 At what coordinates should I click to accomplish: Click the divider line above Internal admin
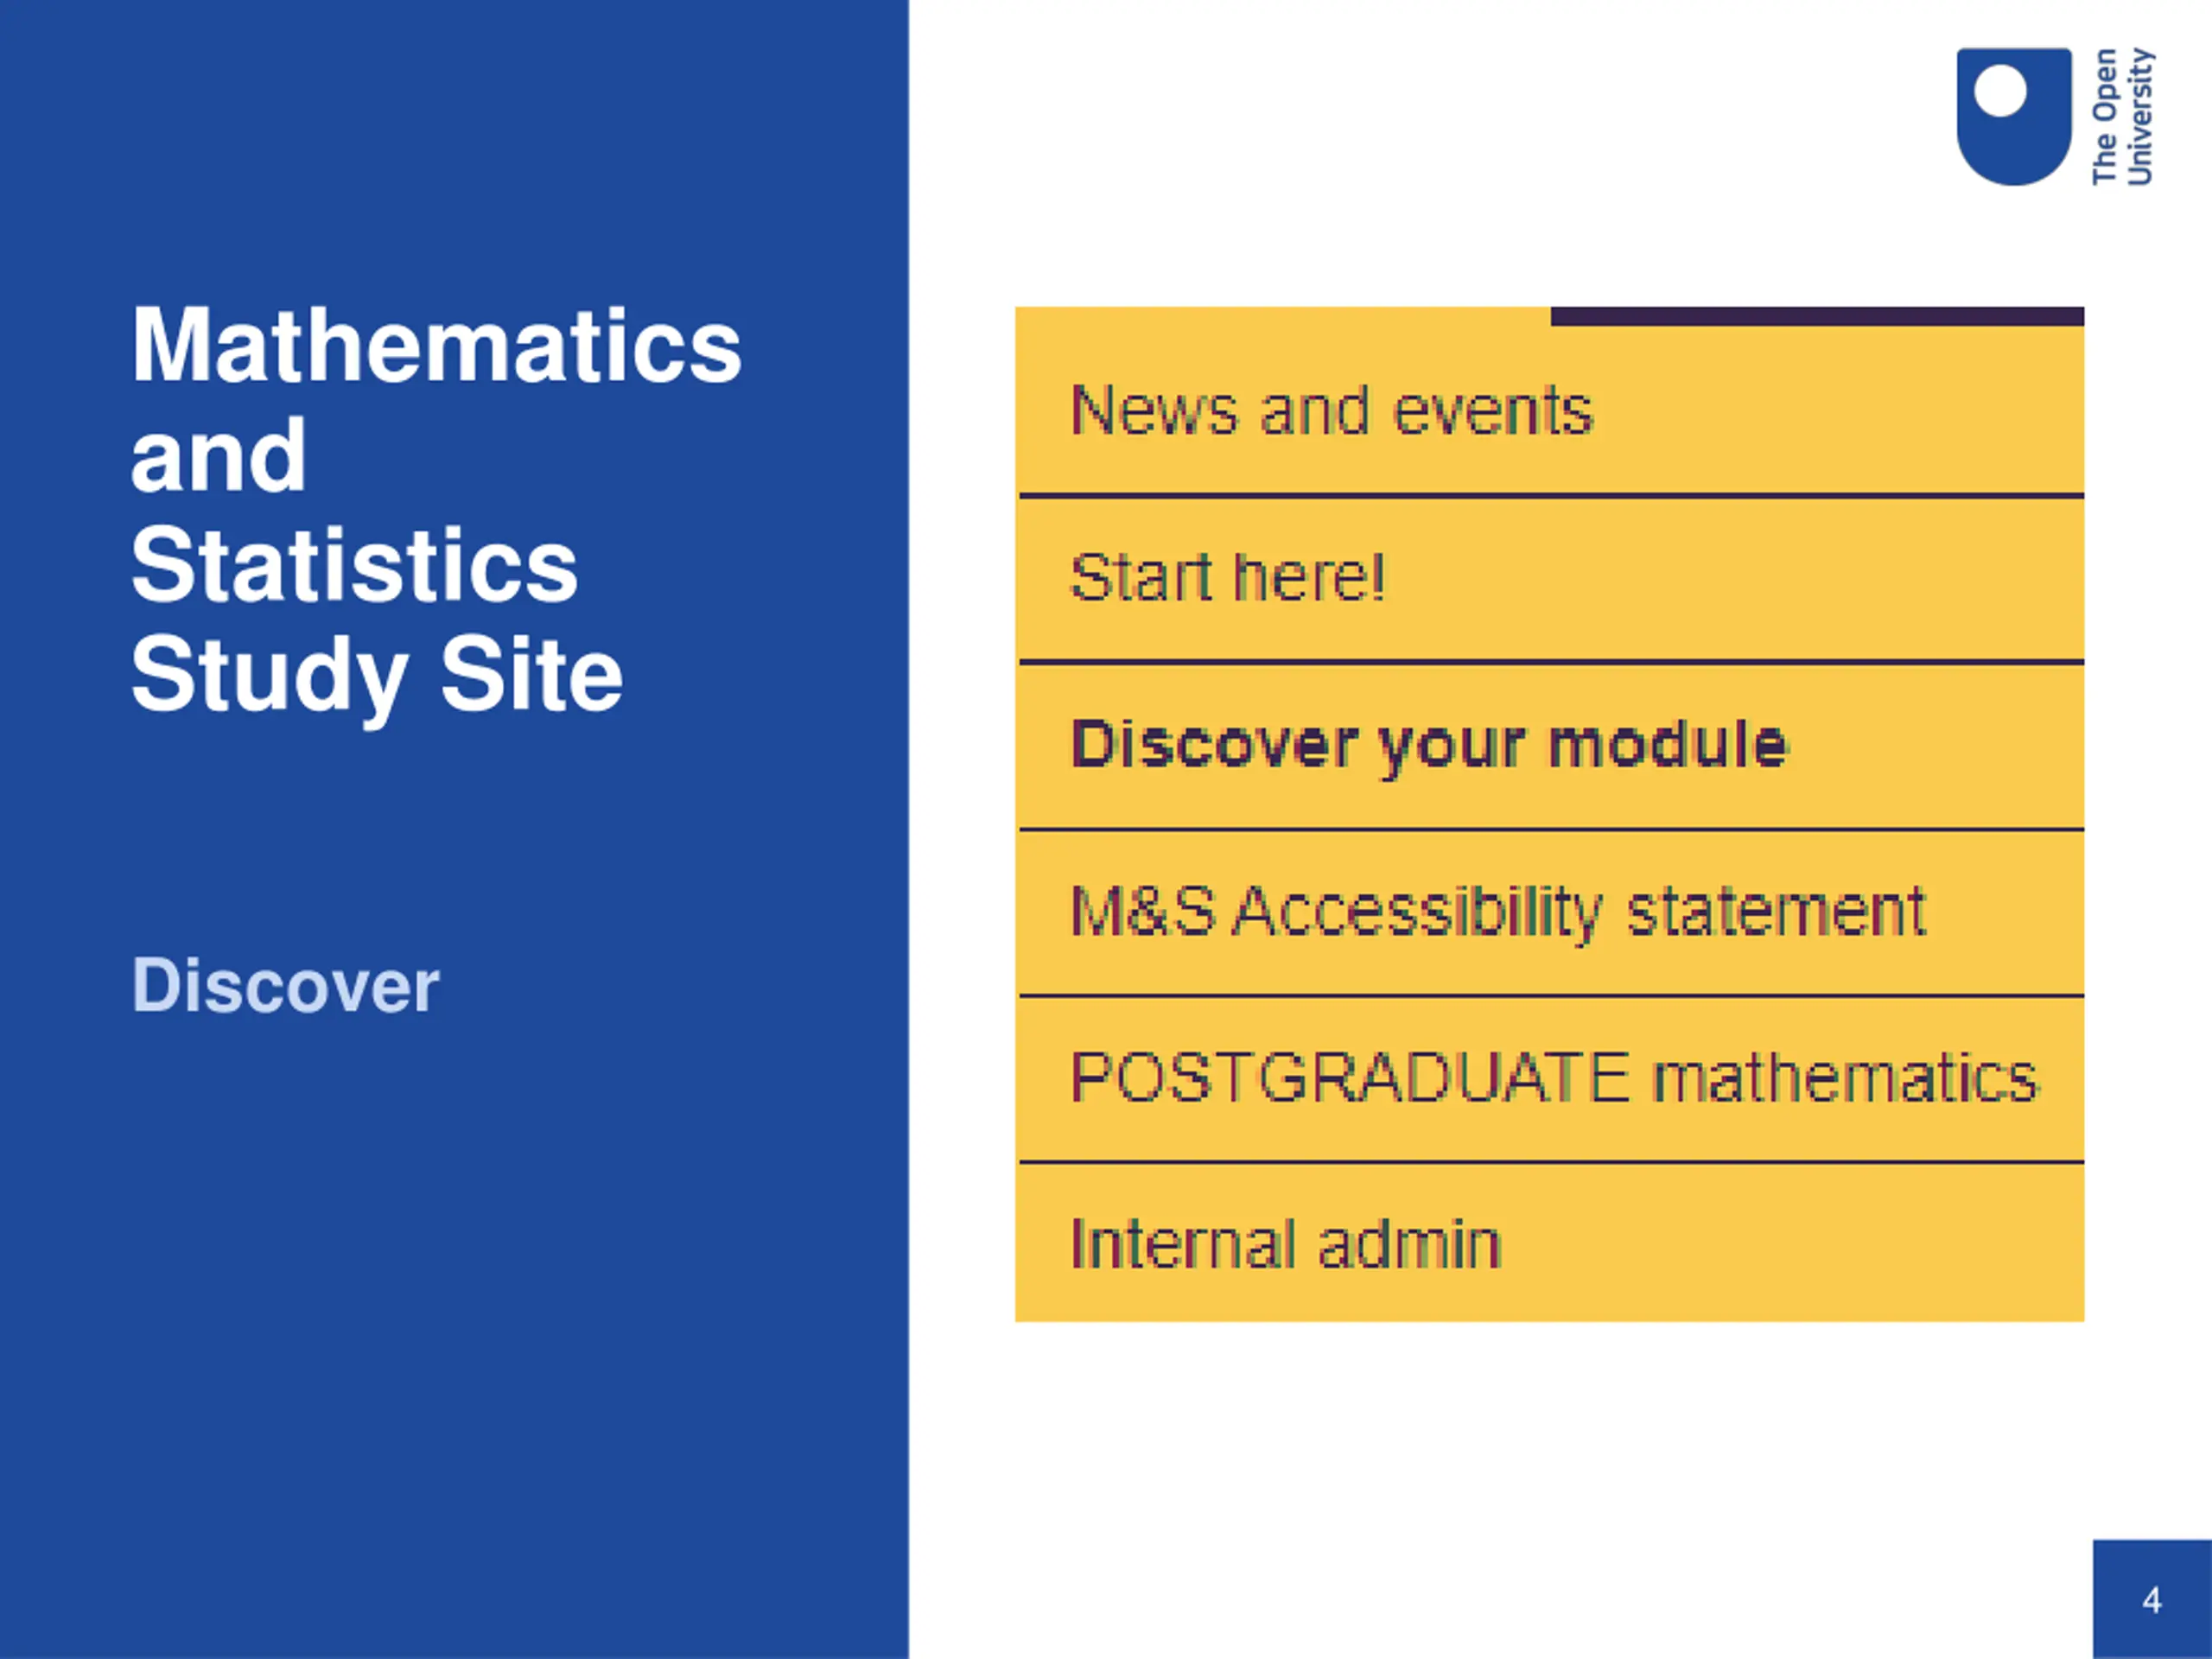click(x=1551, y=1162)
